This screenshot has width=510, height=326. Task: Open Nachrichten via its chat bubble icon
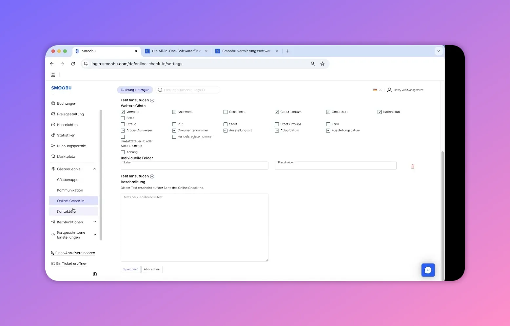click(x=53, y=125)
